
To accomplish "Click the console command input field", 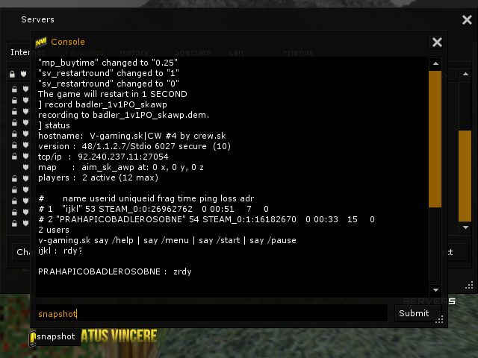I will (x=211, y=313).
